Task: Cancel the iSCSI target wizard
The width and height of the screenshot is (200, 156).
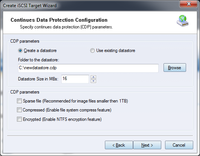Action: point(179,145)
